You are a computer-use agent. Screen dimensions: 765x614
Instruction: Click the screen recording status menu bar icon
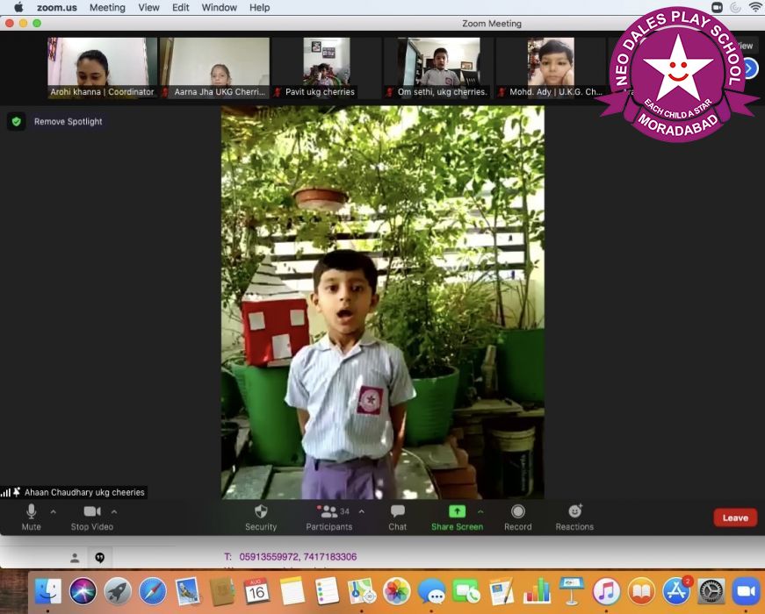(718, 7)
